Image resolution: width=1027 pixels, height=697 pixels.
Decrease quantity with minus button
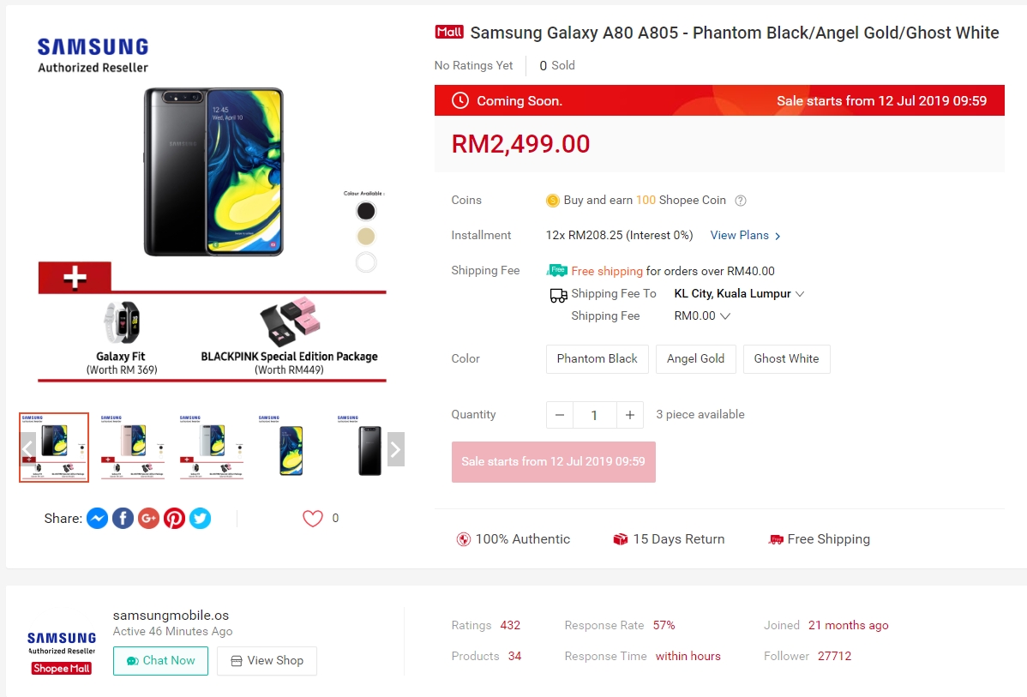click(x=560, y=415)
